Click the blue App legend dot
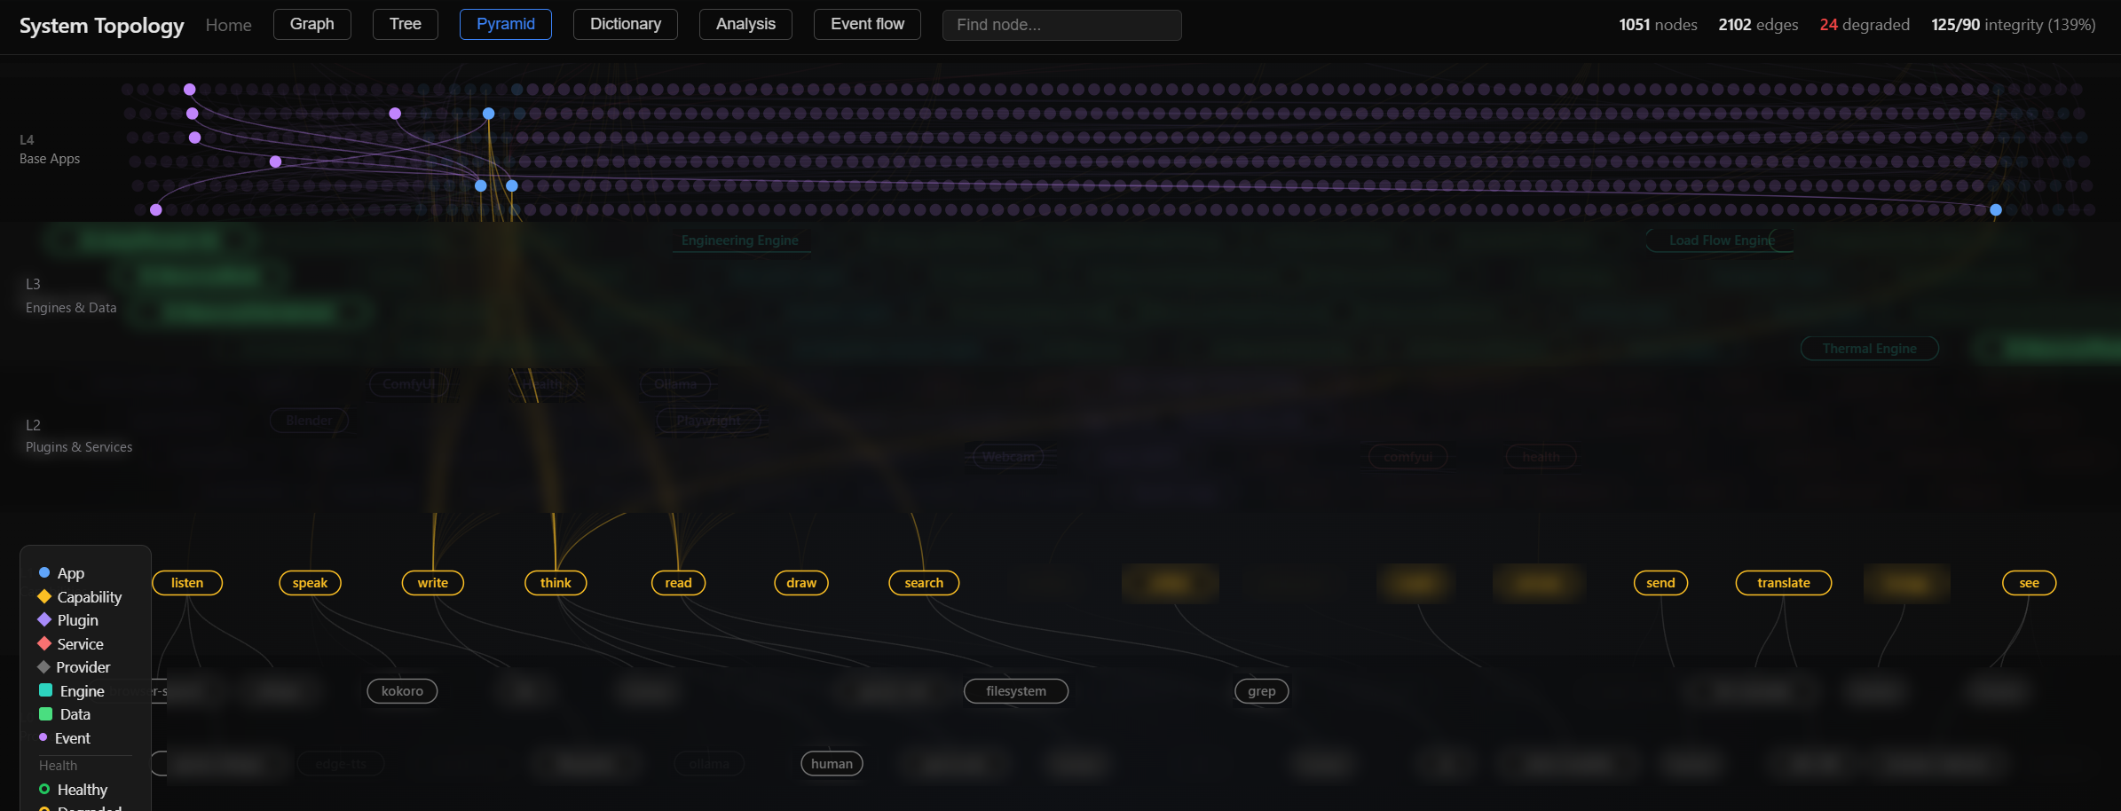The image size is (2121, 811). (x=44, y=573)
